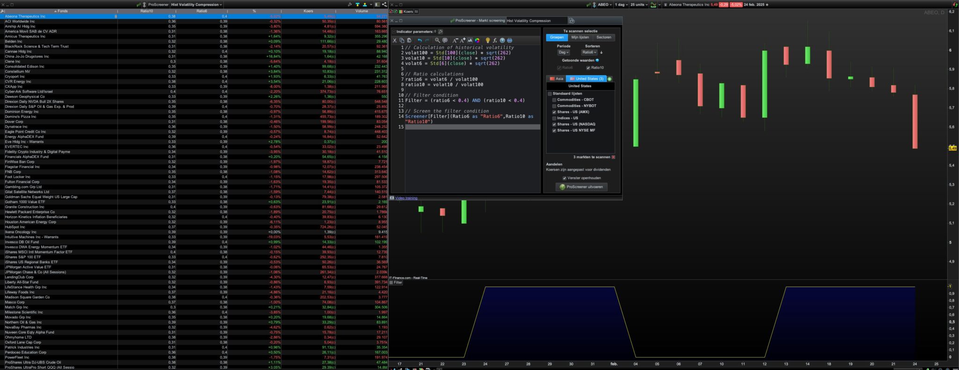Open the Hist Volatility Compression screener dropdown

point(197,5)
